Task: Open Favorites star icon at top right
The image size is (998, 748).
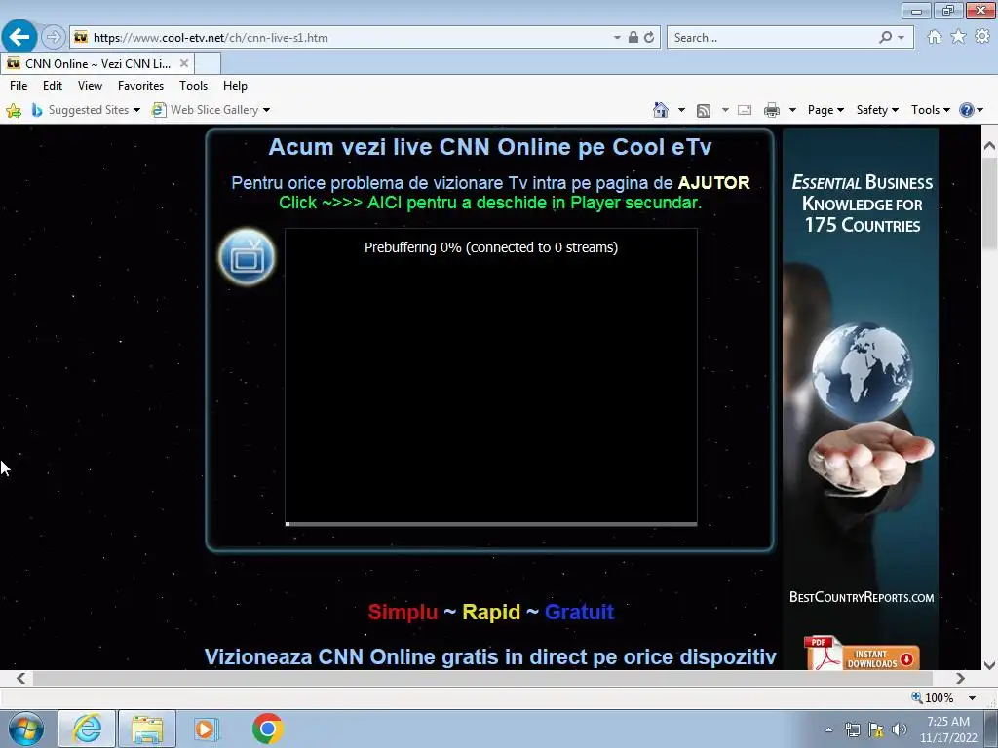Action: point(958,37)
